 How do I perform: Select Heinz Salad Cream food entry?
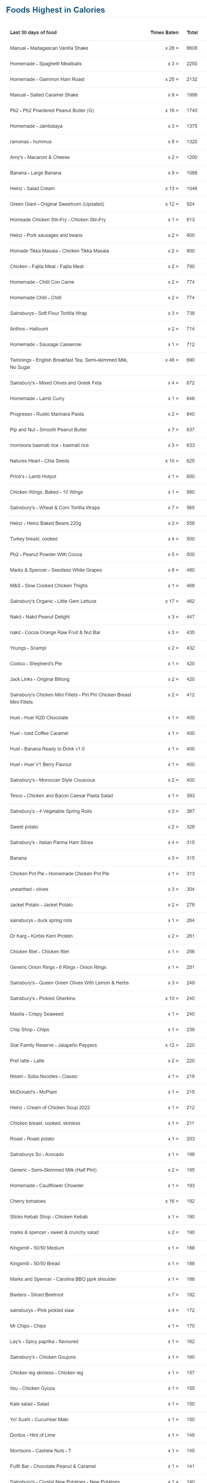(x=103, y=188)
